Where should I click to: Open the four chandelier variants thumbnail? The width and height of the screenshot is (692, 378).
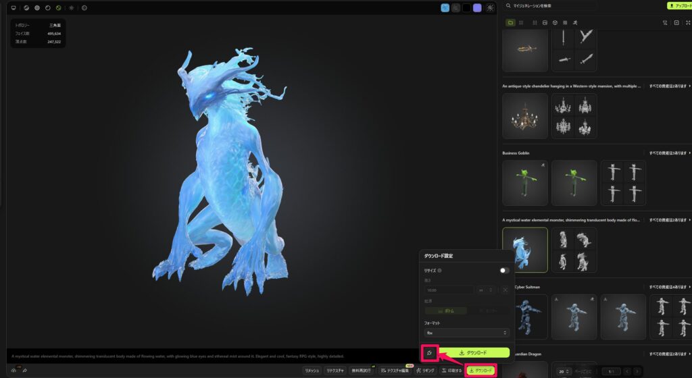pos(574,116)
